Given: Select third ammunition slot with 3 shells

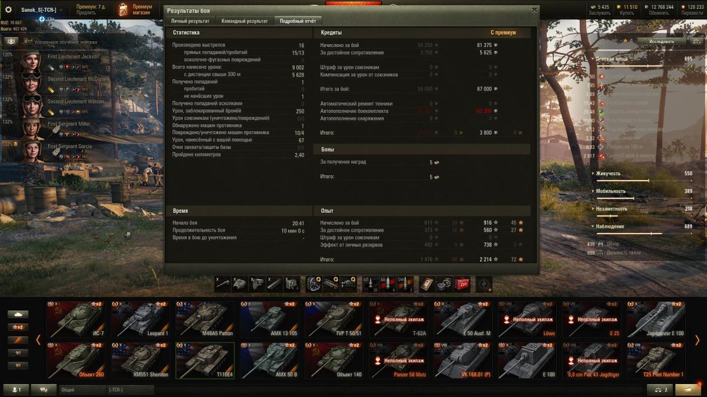Looking at the screenshot, I should [404, 284].
